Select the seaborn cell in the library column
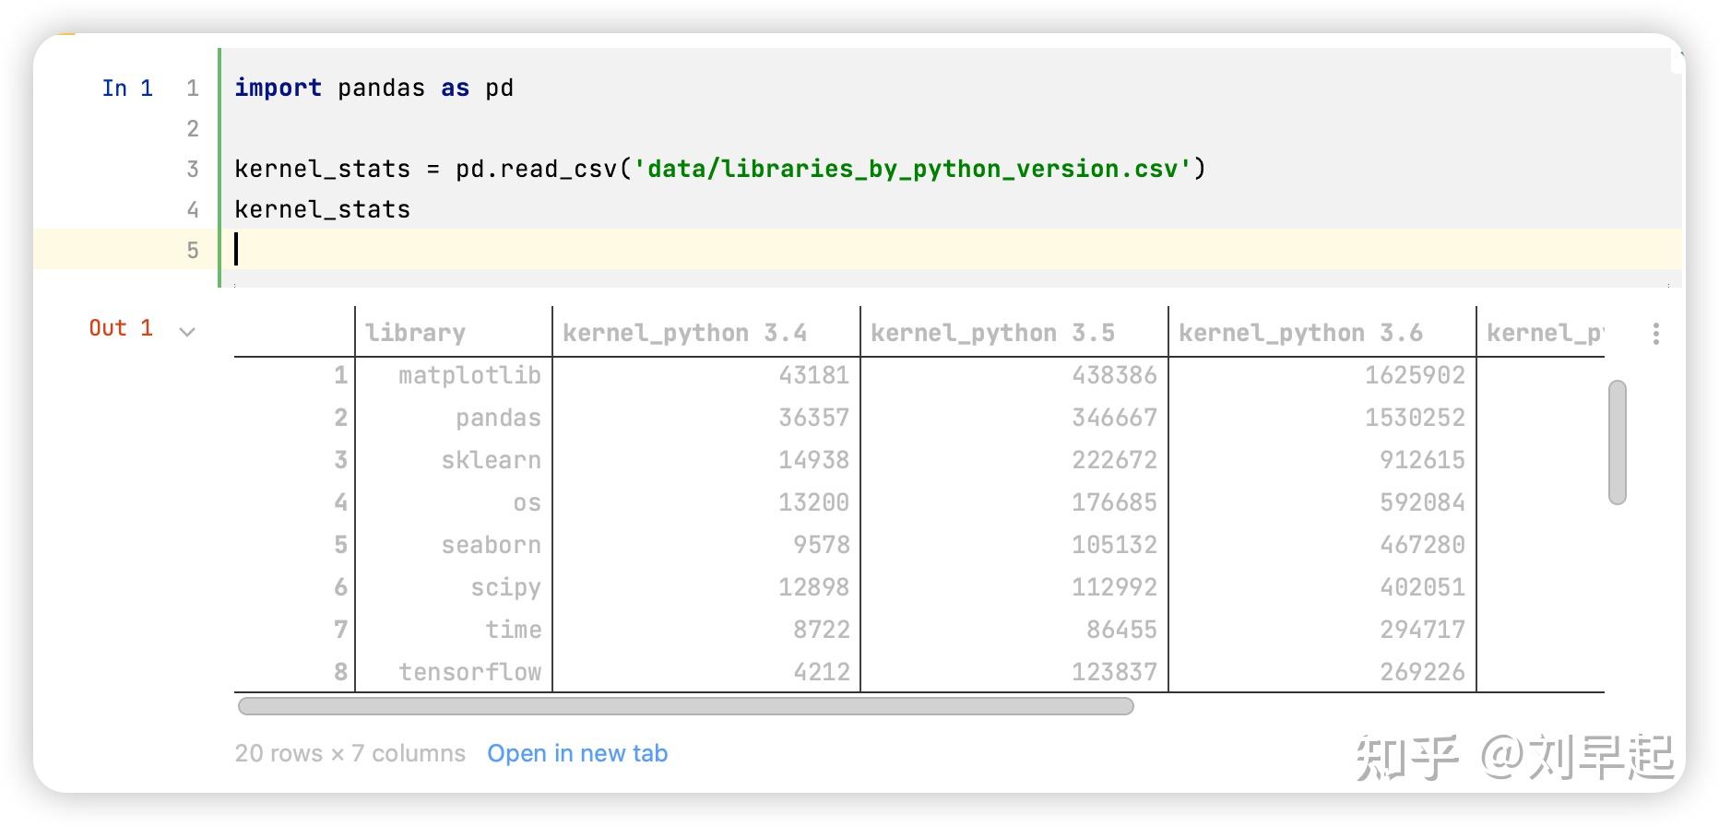 (x=491, y=545)
